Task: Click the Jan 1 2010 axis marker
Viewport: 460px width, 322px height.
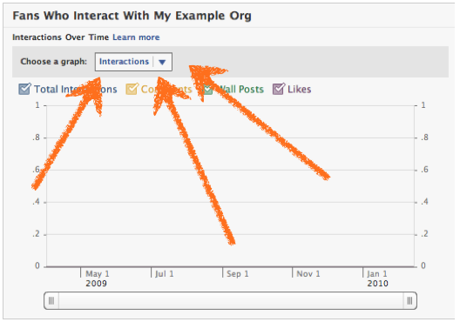Action: [x=377, y=278]
